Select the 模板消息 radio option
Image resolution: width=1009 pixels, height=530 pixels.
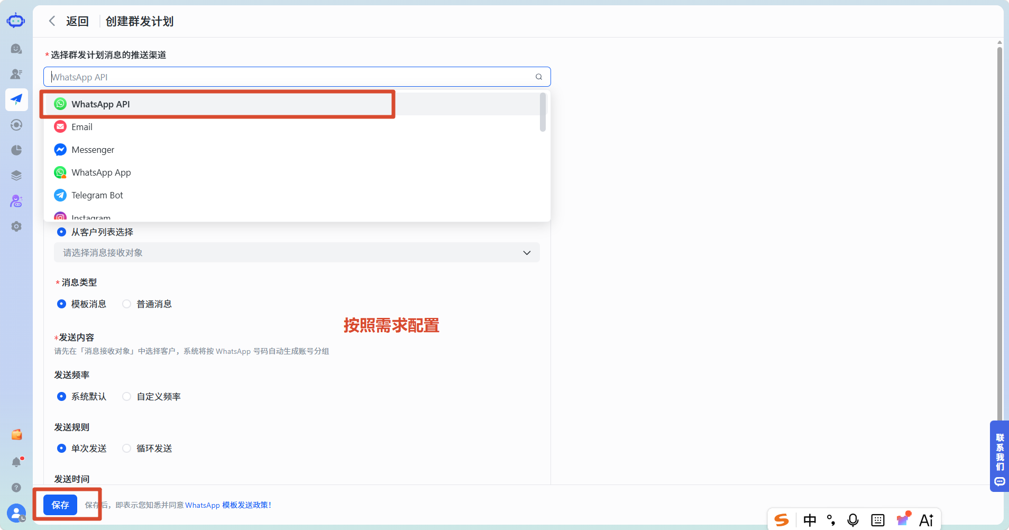click(x=62, y=304)
